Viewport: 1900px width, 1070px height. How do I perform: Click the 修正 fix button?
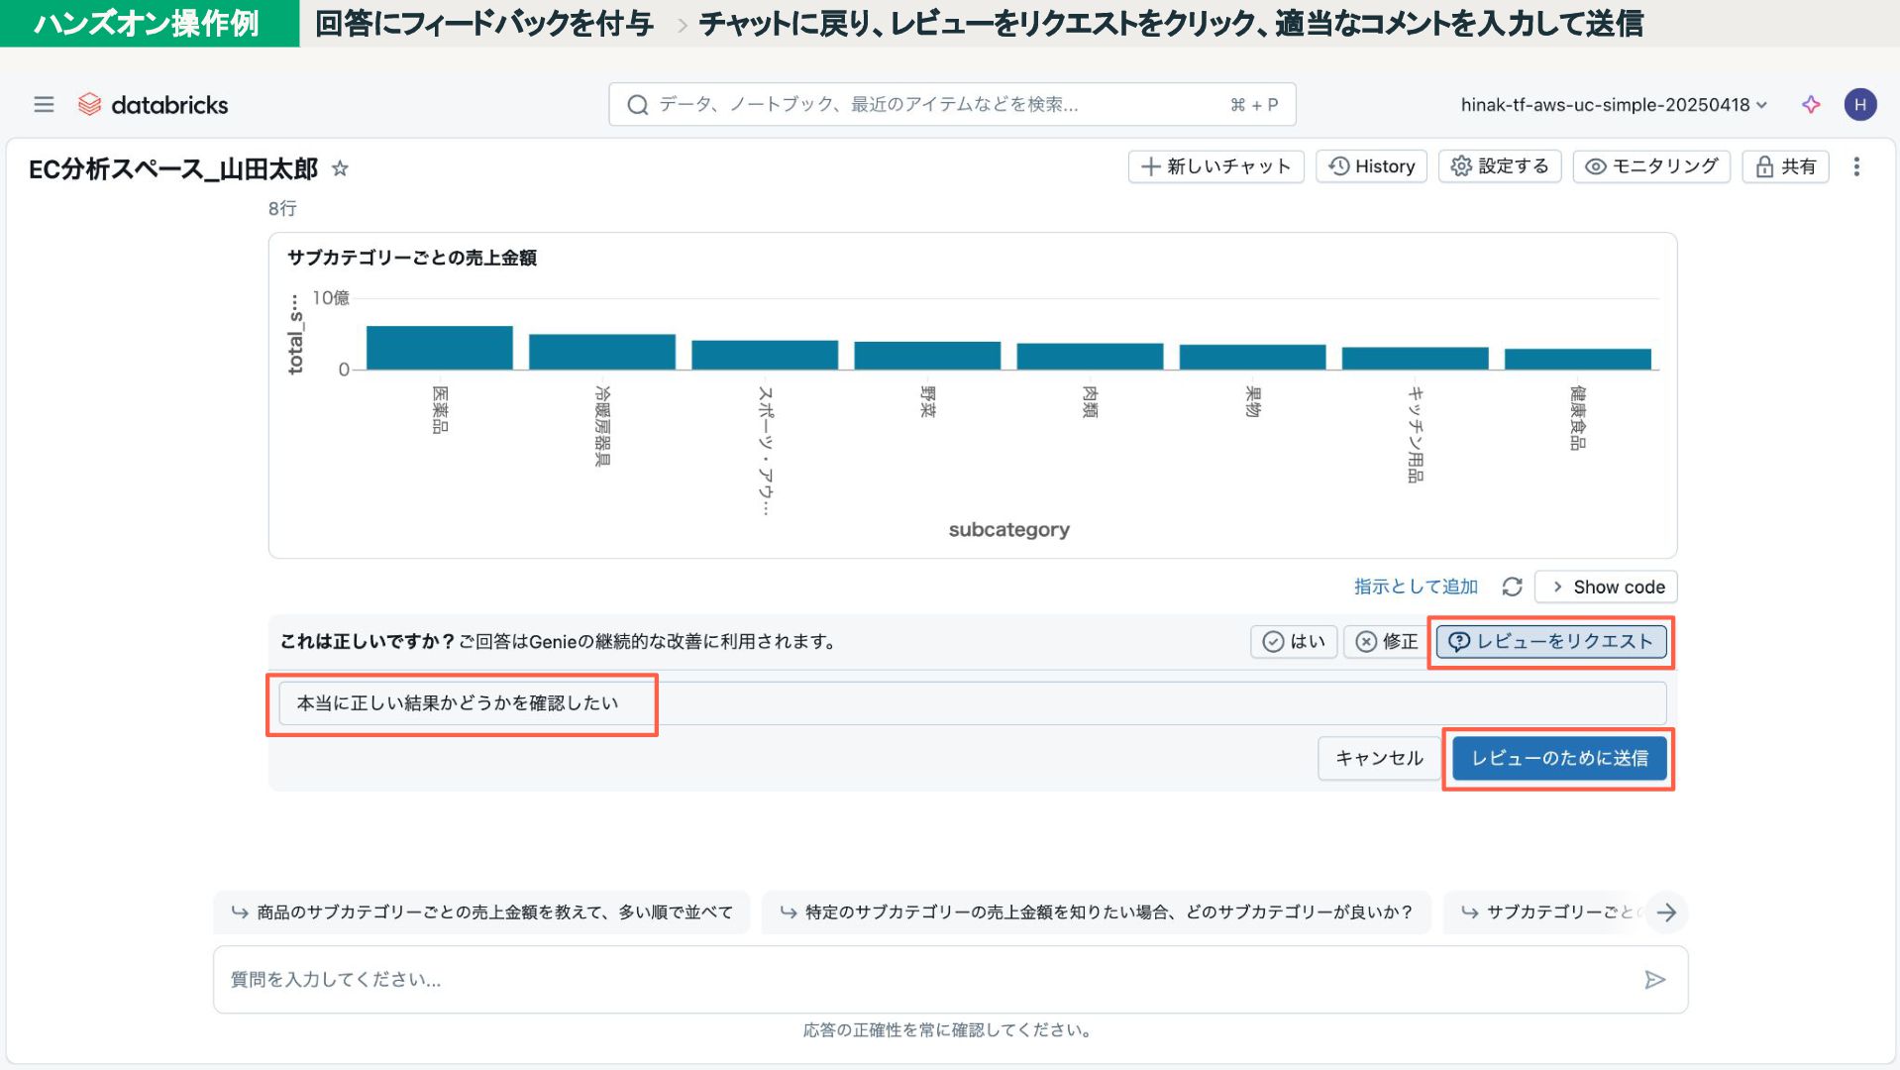click(x=1387, y=642)
